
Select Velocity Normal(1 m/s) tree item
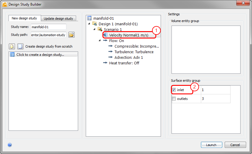129,35
